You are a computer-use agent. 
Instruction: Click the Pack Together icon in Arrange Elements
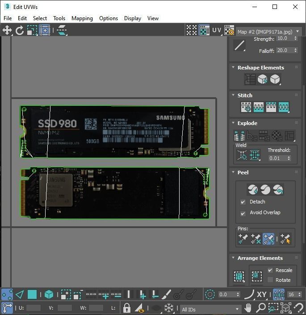[257, 276]
